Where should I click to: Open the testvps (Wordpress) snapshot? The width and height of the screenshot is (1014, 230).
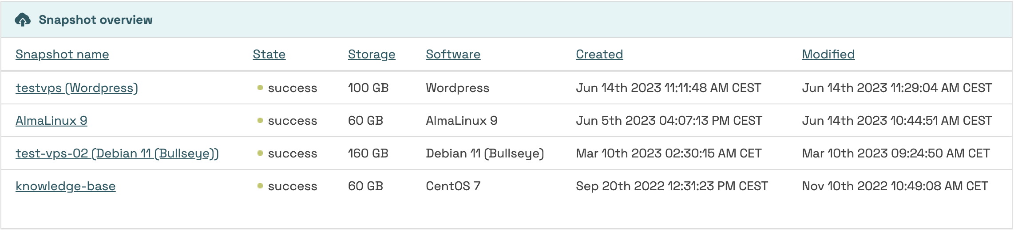(x=77, y=88)
